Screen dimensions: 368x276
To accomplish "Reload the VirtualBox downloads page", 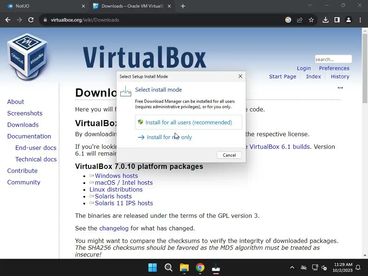I will click(31, 20).
